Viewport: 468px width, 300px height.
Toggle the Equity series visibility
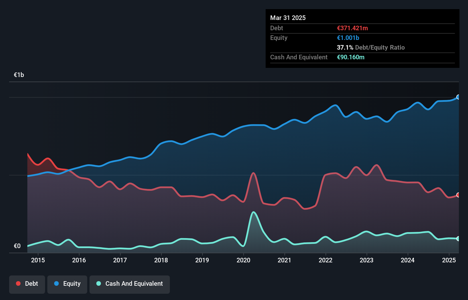click(x=67, y=284)
